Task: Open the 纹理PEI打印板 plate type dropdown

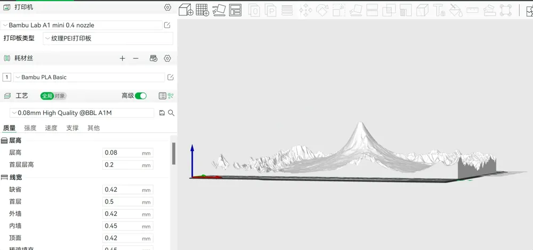Action: 108,39
